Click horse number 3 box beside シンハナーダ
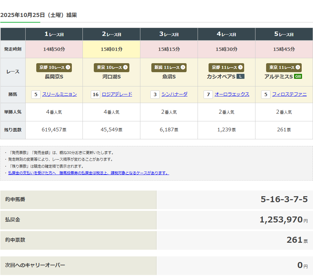 pyautogui.click(x=155, y=94)
